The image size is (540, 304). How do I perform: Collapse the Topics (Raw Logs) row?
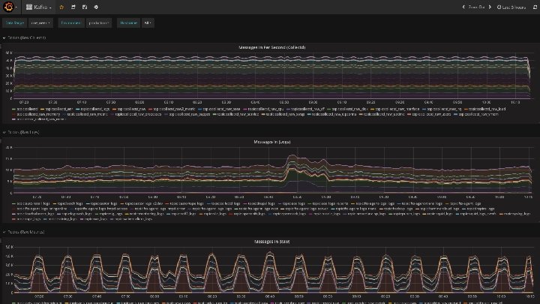[21, 132]
